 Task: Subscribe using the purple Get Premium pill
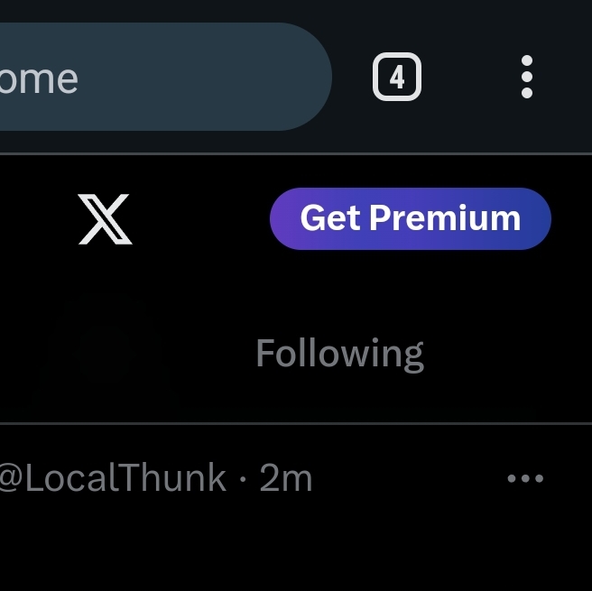[x=411, y=218]
